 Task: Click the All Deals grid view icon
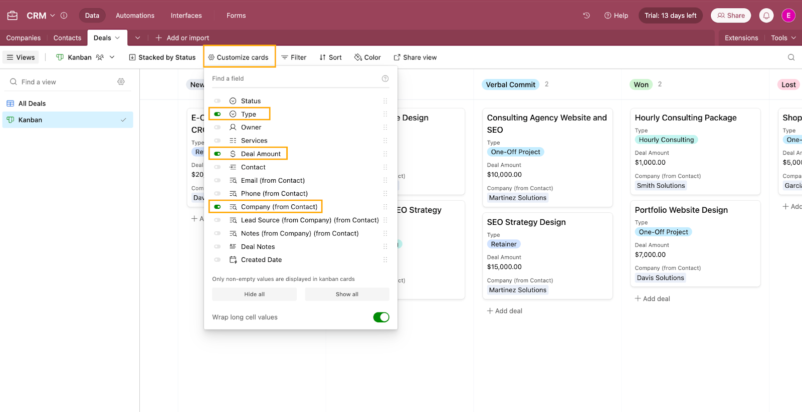(x=10, y=104)
